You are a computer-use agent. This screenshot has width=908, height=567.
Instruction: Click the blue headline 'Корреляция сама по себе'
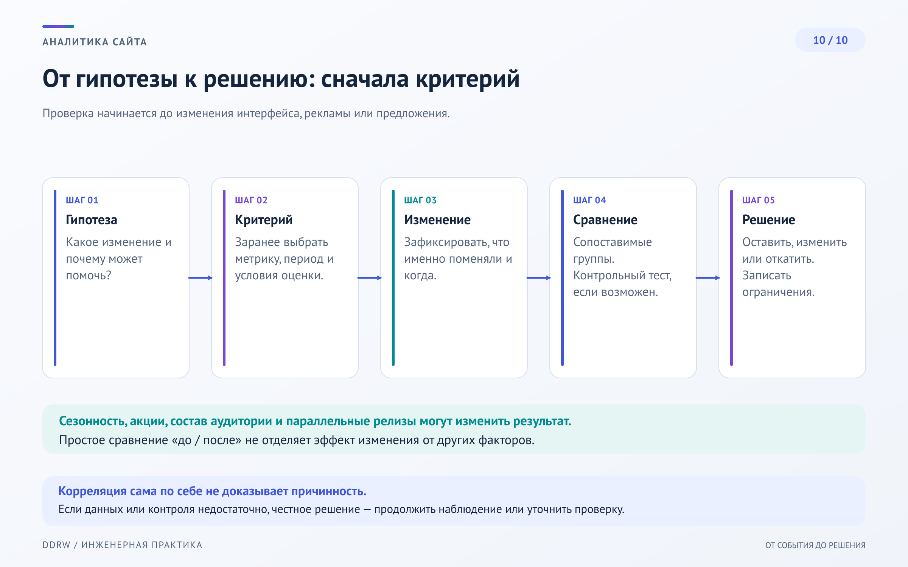[x=212, y=491]
